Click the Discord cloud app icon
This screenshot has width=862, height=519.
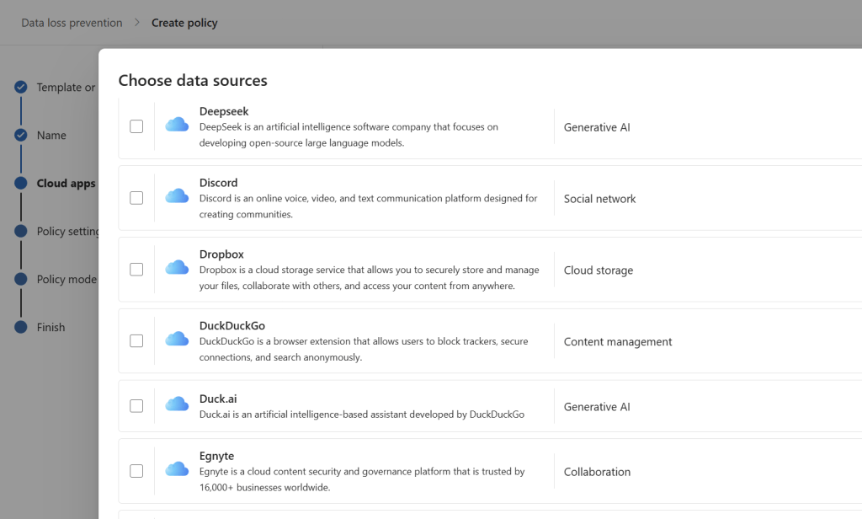click(177, 197)
